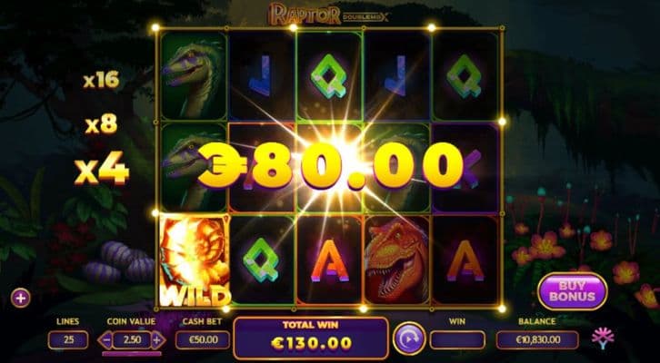This screenshot has width=660, height=363.
Task: Click the Total Win €130.00 panel
Action: (311, 338)
